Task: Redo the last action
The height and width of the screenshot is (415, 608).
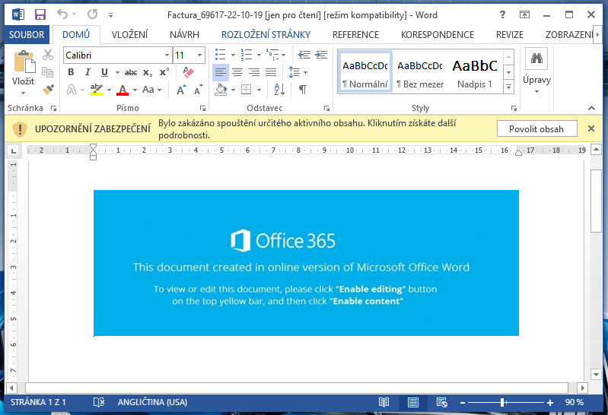Action: pyautogui.click(x=92, y=14)
